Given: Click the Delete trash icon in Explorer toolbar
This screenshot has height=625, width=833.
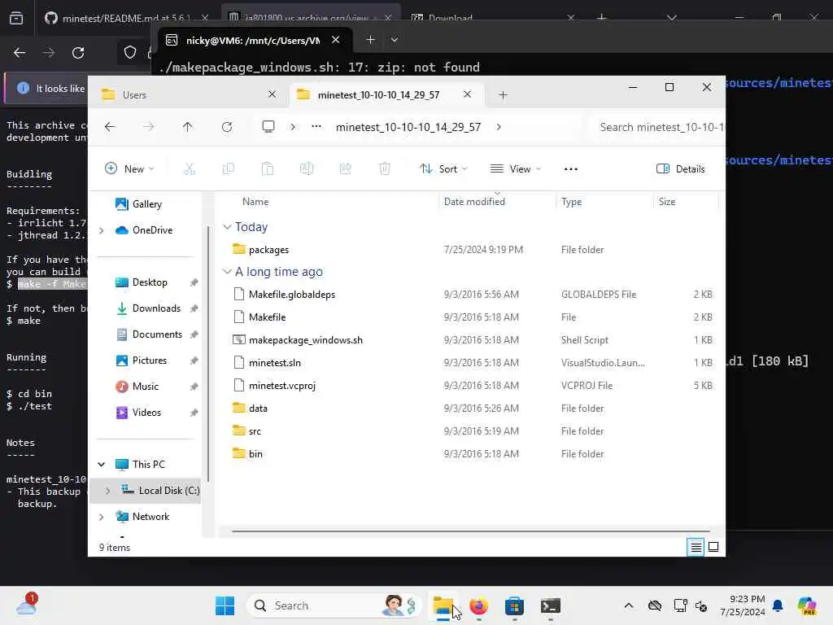Looking at the screenshot, I should tap(385, 169).
